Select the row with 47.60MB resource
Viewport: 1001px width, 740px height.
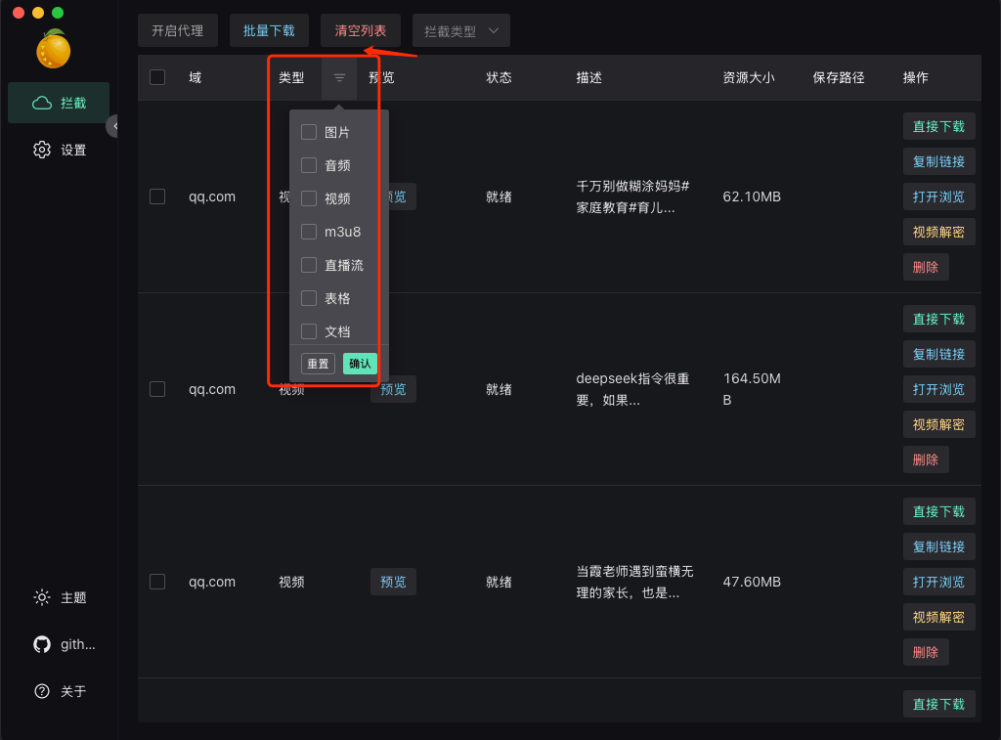pyautogui.click(x=157, y=582)
